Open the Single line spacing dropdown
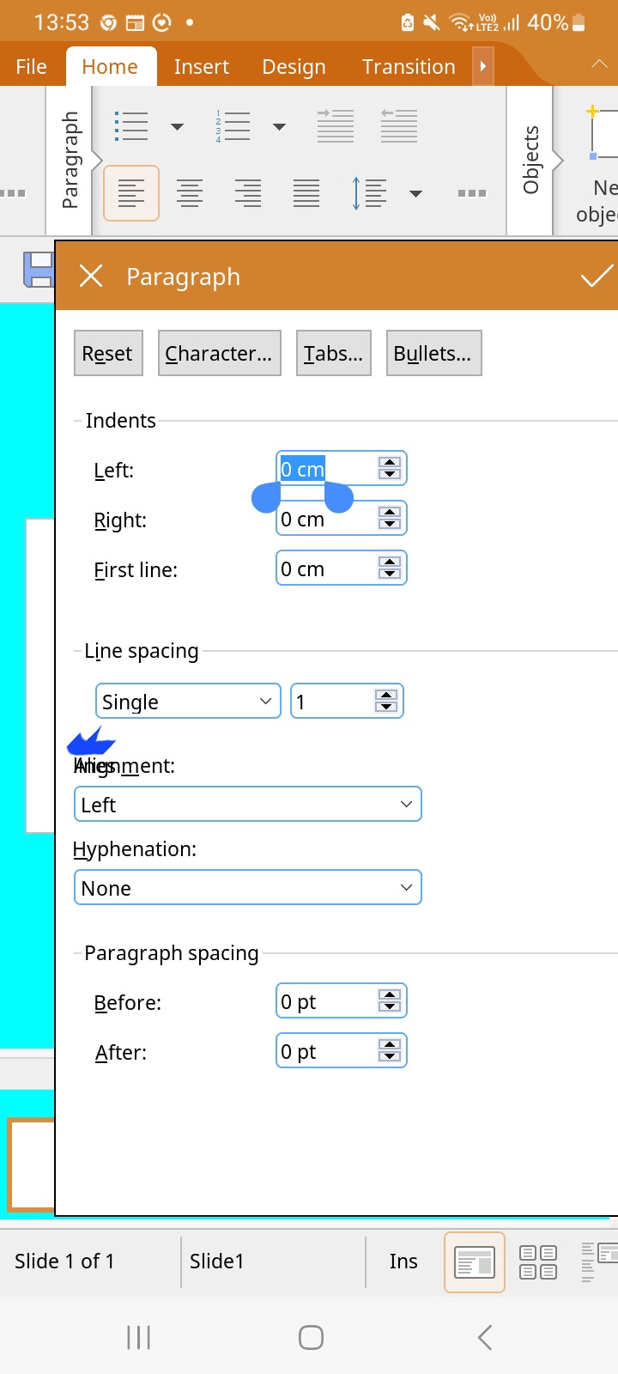618x1374 pixels. [x=188, y=702]
